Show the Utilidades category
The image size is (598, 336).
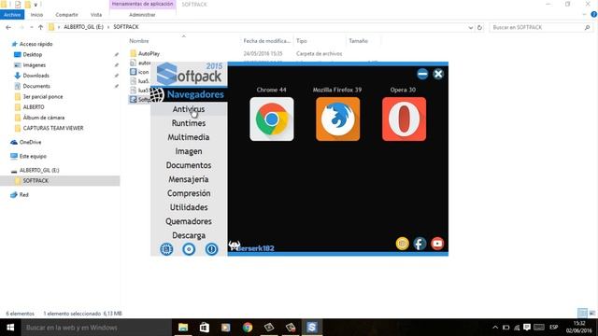pos(189,207)
